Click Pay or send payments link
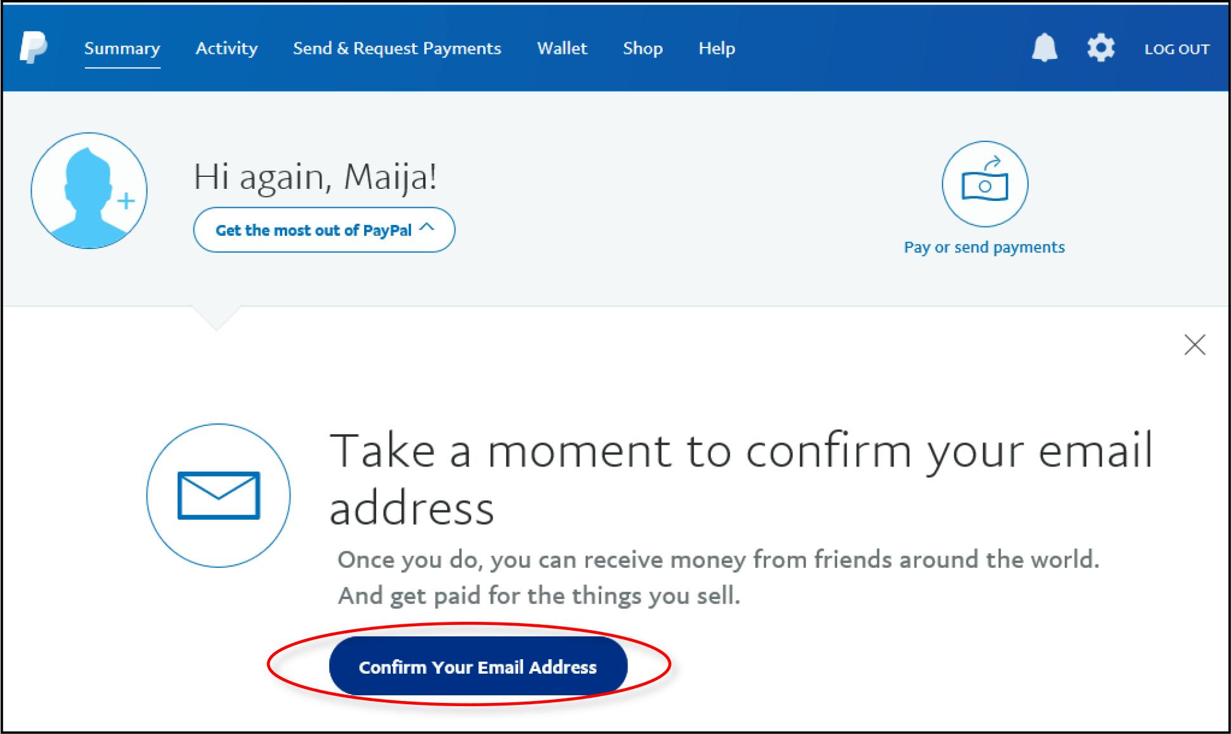Screen dimensions: 1231x734 tap(984, 247)
